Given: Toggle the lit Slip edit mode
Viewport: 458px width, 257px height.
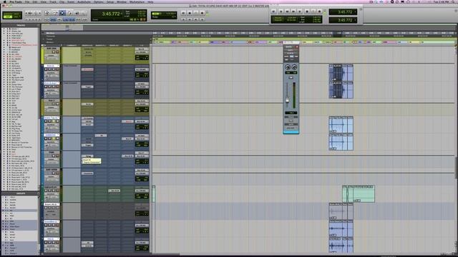Looking at the screenshot, I should 8,17.
